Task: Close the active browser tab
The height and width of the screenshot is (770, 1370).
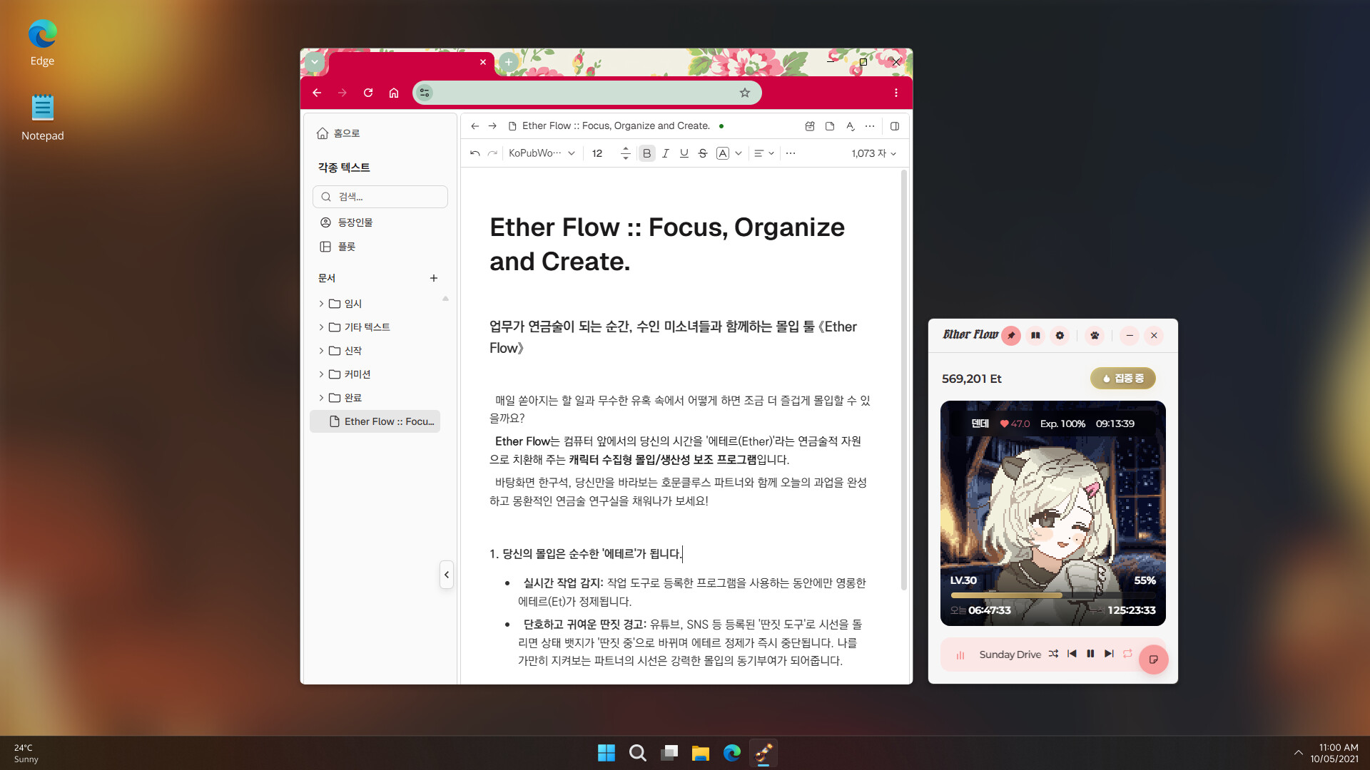Action: pos(483,62)
